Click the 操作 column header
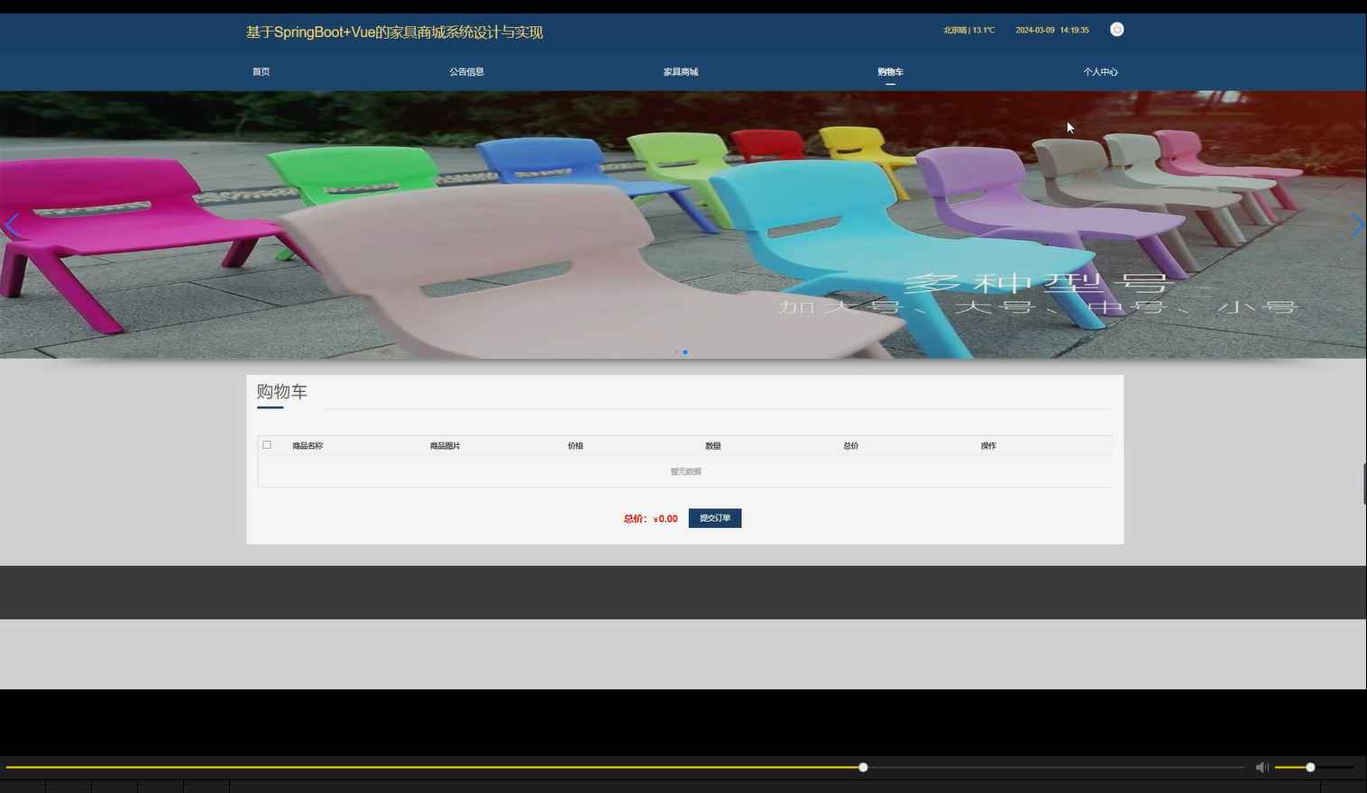This screenshot has width=1367, height=793. tap(988, 446)
